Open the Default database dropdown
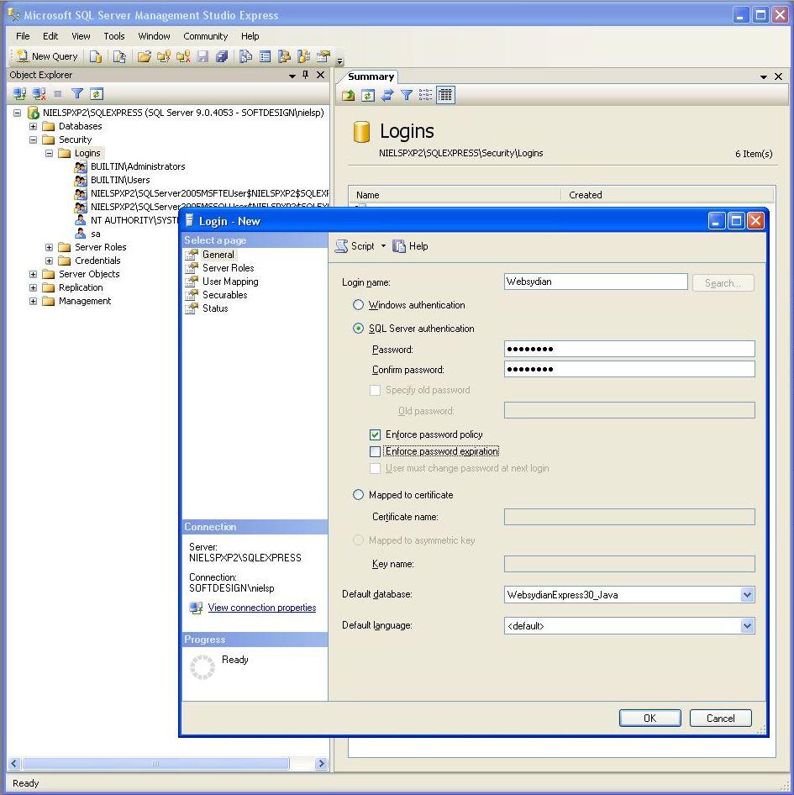Image resolution: width=794 pixels, height=795 pixels. (x=747, y=595)
